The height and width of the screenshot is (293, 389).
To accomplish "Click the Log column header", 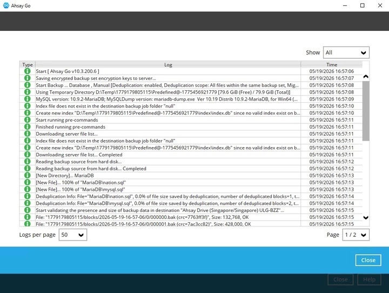I will [x=168, y=64].
